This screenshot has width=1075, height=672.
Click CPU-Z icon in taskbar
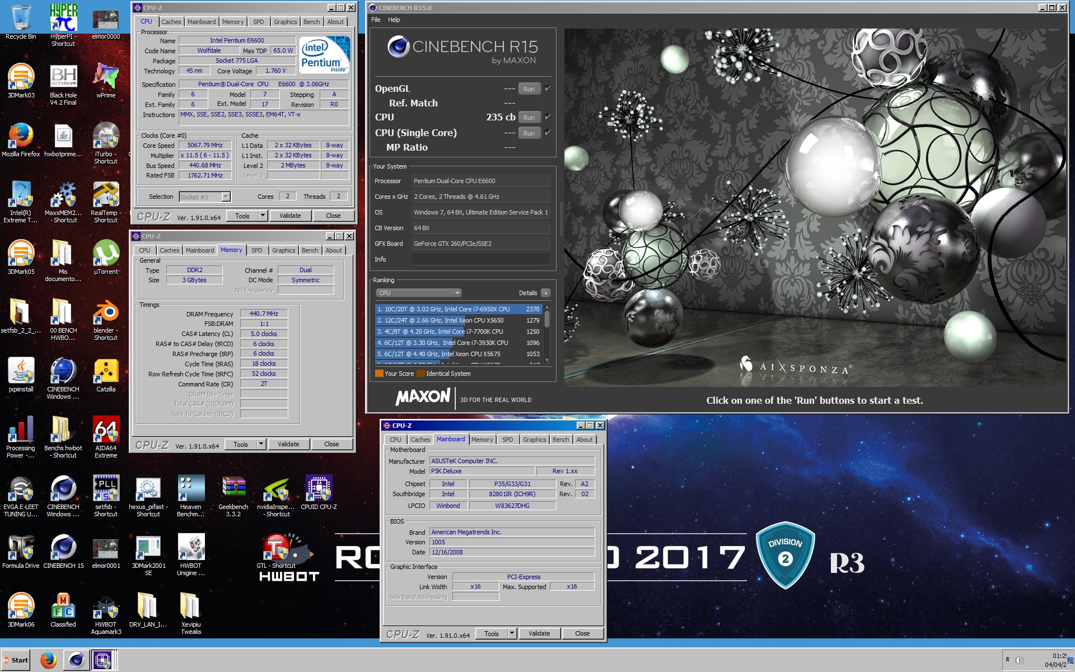pyautogui.click(x=102, y=660)
